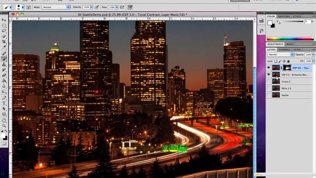
Task: Open the tool preset picker dropdown
Action: coord(10,7)
